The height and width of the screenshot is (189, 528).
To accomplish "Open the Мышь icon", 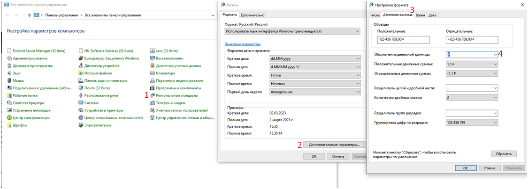I will [x=10, y=80].
